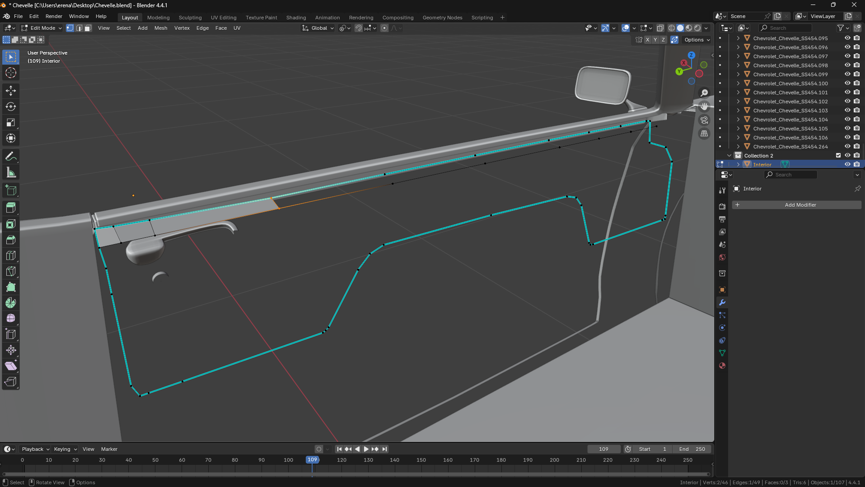865x487 pixels.
Task: Open the Edit Mode dropdown
Action: pos(42,28)
